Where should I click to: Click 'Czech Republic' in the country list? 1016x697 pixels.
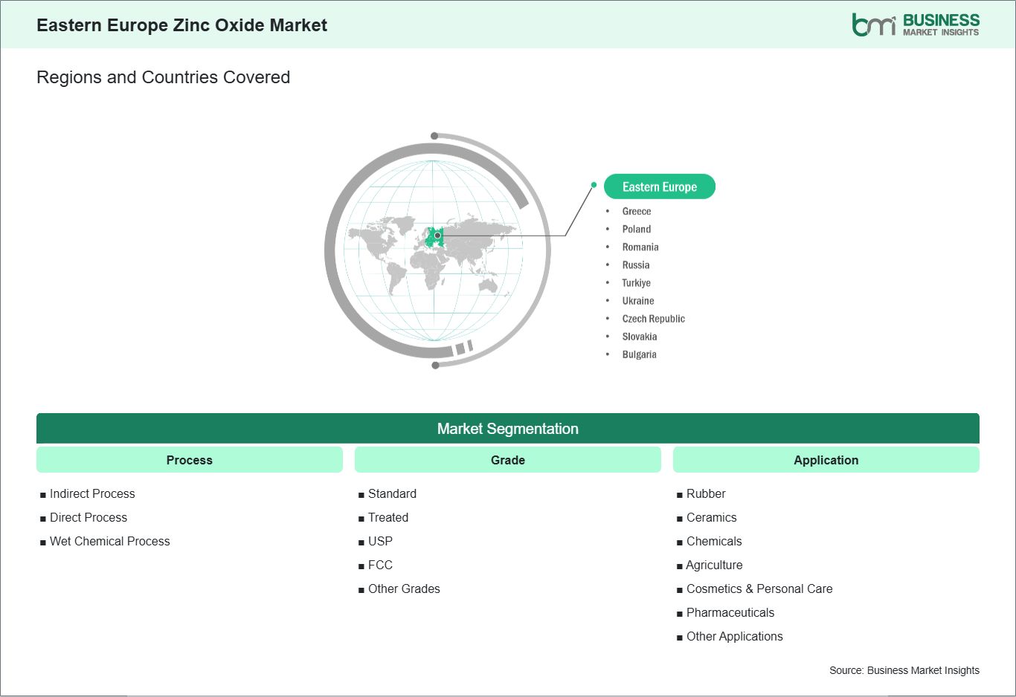pos(654,319)
